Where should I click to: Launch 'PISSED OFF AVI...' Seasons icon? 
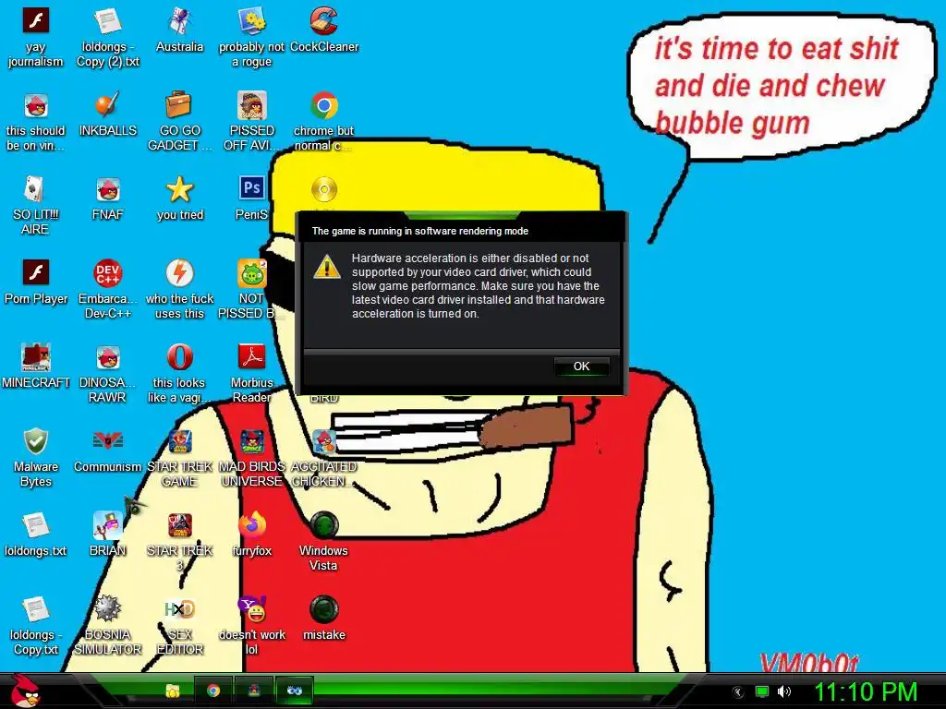pyautogui.click(x=251, y=105)
